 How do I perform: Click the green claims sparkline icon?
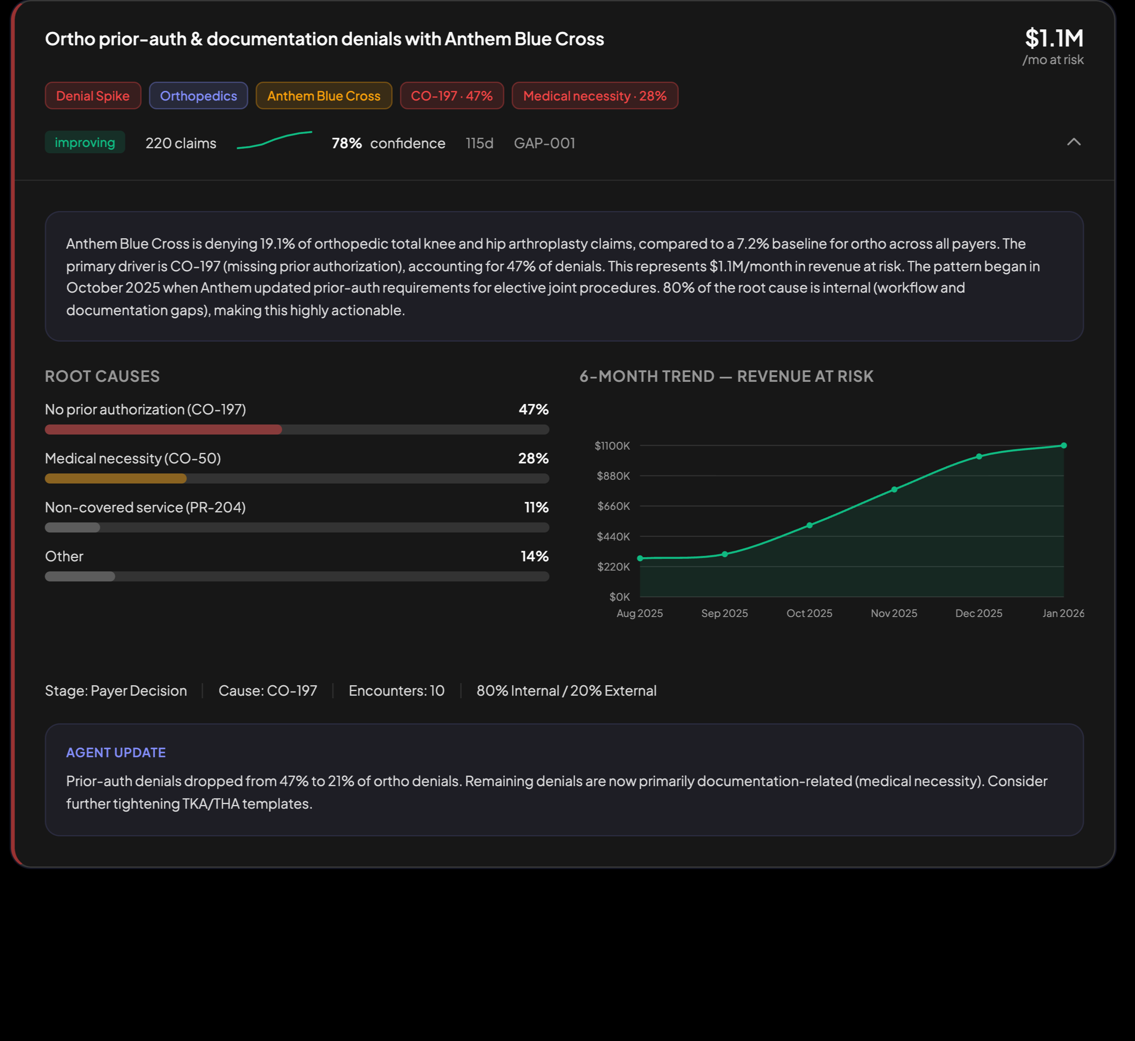[274, 140]
